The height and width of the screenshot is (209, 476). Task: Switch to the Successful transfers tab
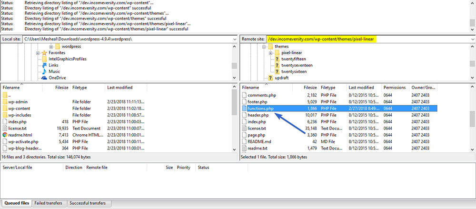pyautogui.click(x=88, y=203)
